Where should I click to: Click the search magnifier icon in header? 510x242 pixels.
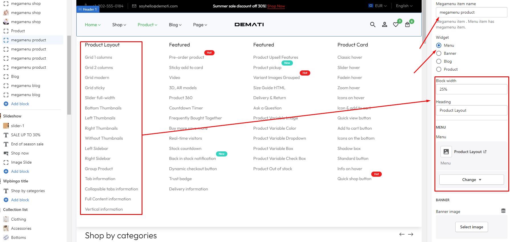point(372,25)
